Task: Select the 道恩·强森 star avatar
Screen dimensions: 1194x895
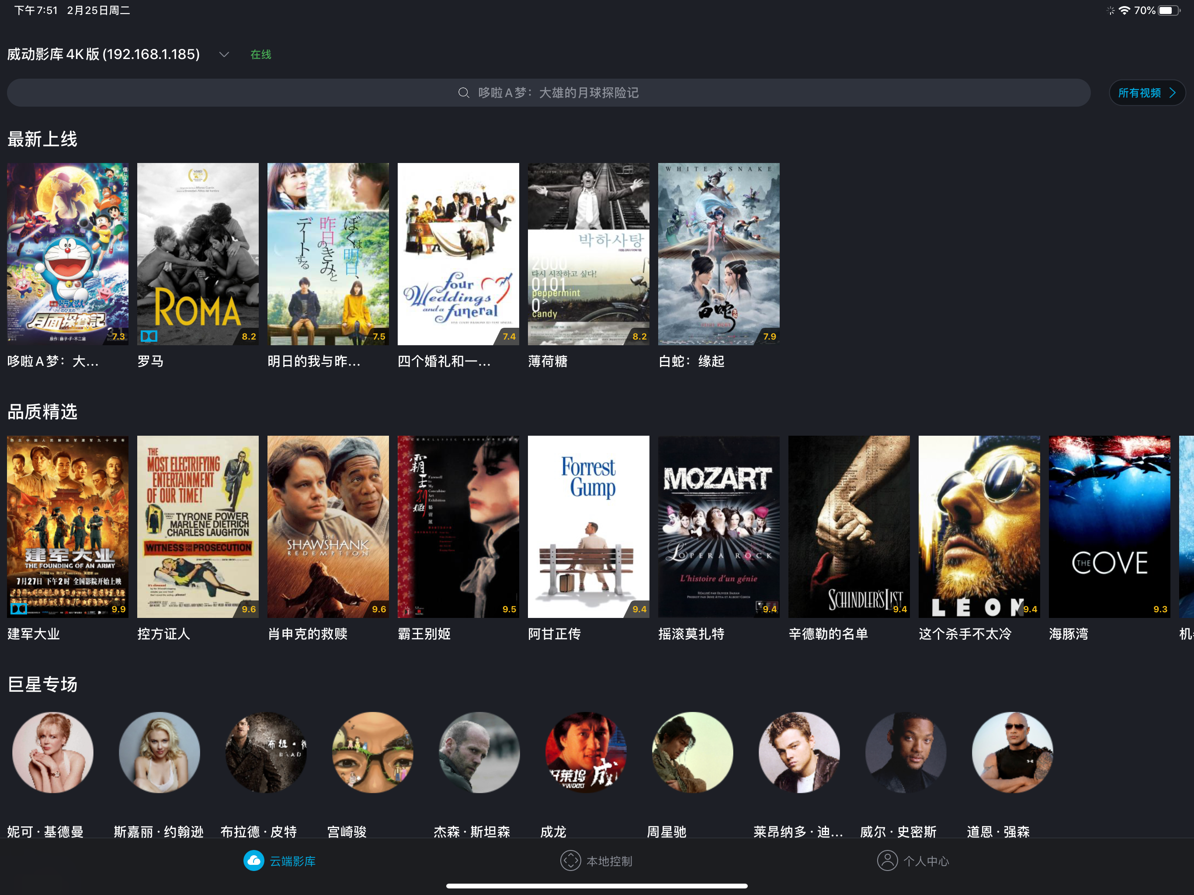Action: tap(1012, 752)
